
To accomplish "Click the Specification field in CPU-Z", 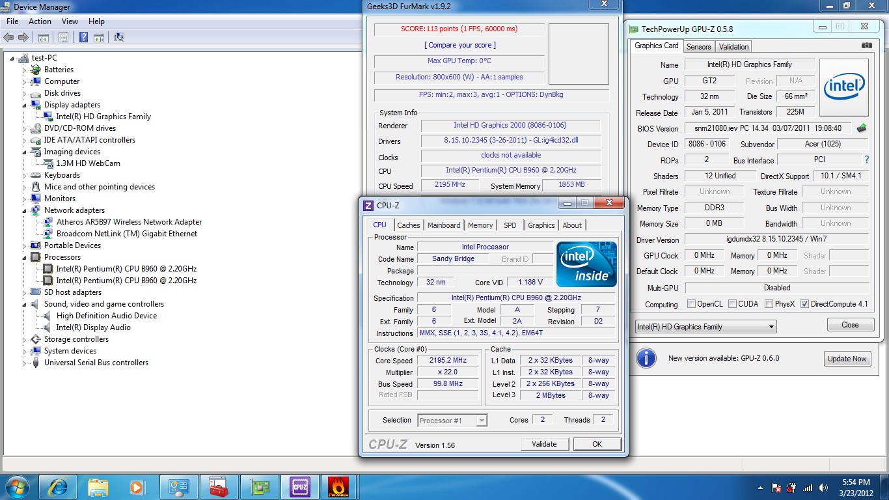I will tap(516, 298).
